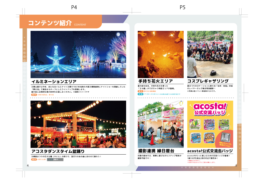Viewport: 264px width, 186px height.
Task: Click the orange 場所 tag under the illumination description
Action: (x=34, y=95)
